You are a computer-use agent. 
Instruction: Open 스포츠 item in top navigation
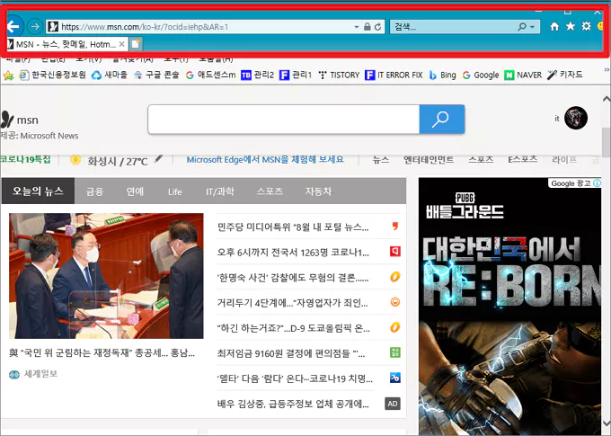click(x=481, y=159)
